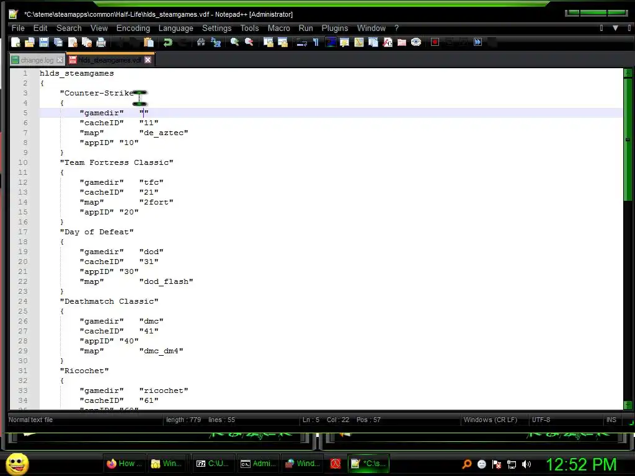Click the "de_aztec" map value text
This screenshot has height=476, width=635.
(164, 133)
